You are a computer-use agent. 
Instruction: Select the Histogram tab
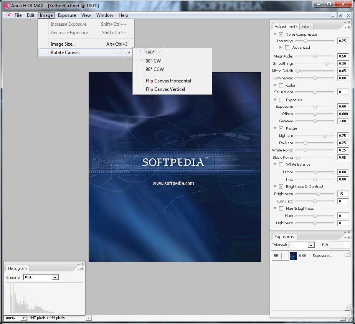point(17,268)
